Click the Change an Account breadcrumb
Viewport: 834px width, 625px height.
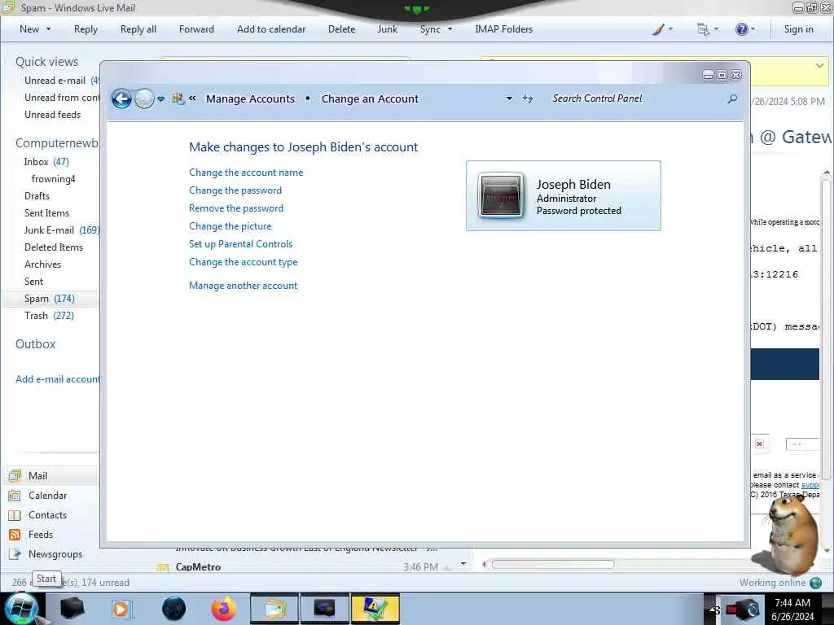pyautogui.click(x=370, y=98)
